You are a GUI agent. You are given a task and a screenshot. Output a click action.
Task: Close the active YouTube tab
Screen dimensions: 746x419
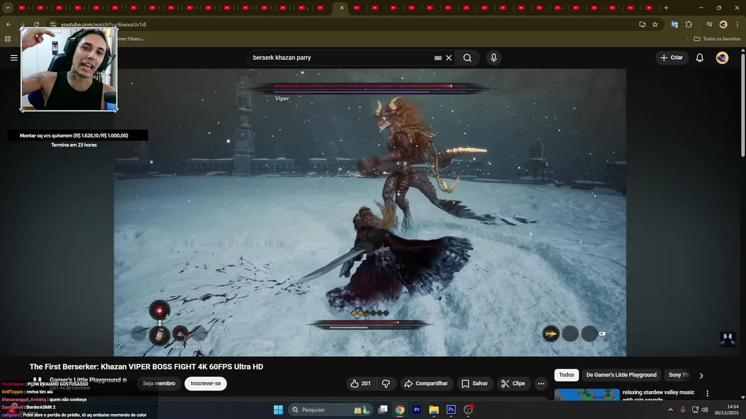(x=342, y=8)
